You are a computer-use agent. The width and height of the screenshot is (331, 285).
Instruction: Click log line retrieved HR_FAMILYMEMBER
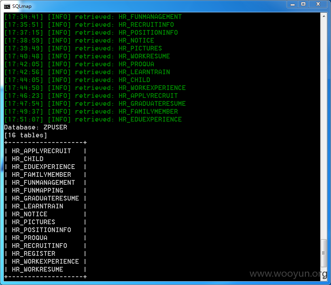91,112
